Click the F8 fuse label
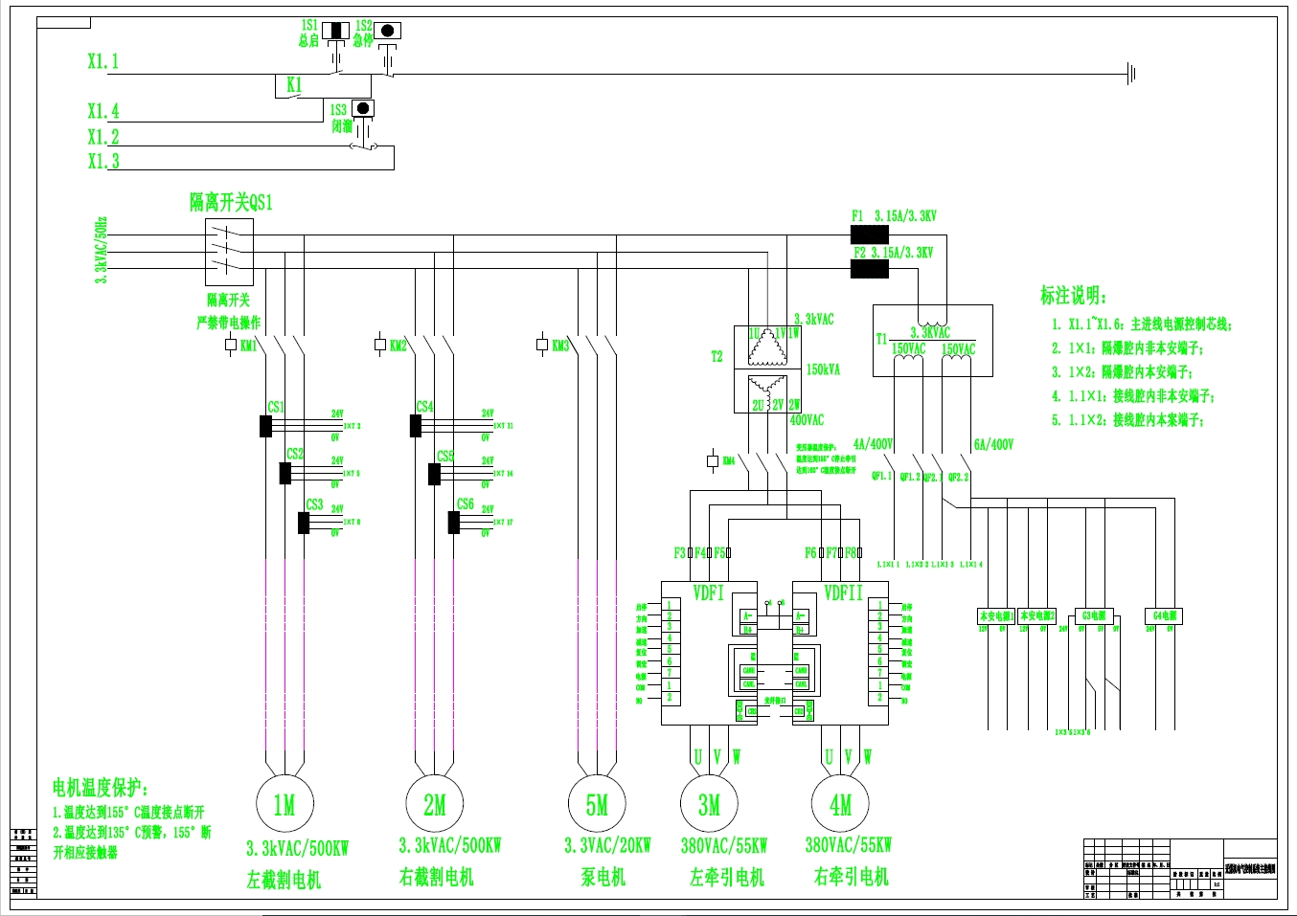1297x916 pixels. click(x=850, y=553)
